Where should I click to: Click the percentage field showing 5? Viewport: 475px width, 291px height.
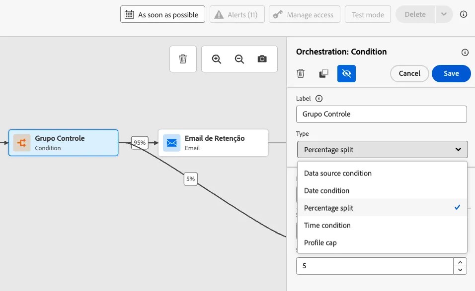pos(375,266)
